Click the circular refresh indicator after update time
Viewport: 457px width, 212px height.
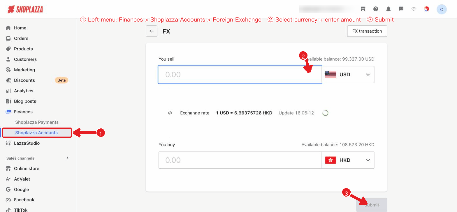point(325,113)
